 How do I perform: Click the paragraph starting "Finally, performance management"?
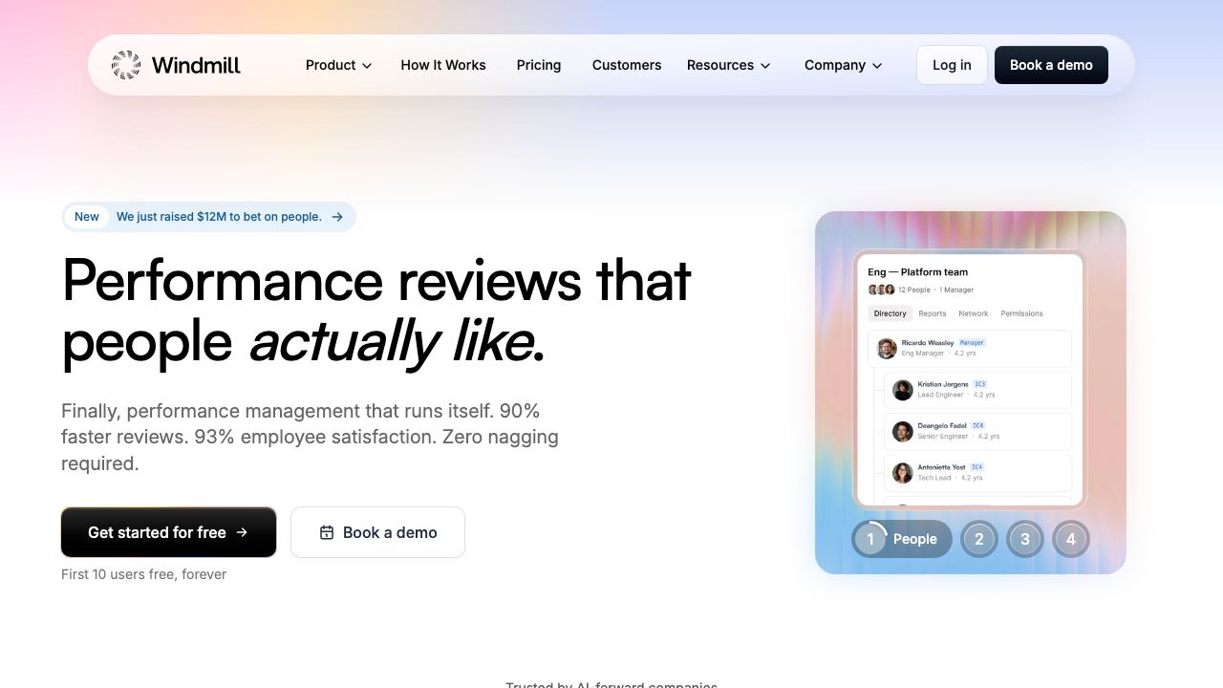[x=311, y=437]
